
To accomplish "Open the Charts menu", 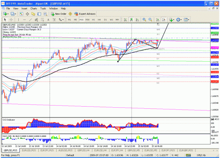I will 34,8.
